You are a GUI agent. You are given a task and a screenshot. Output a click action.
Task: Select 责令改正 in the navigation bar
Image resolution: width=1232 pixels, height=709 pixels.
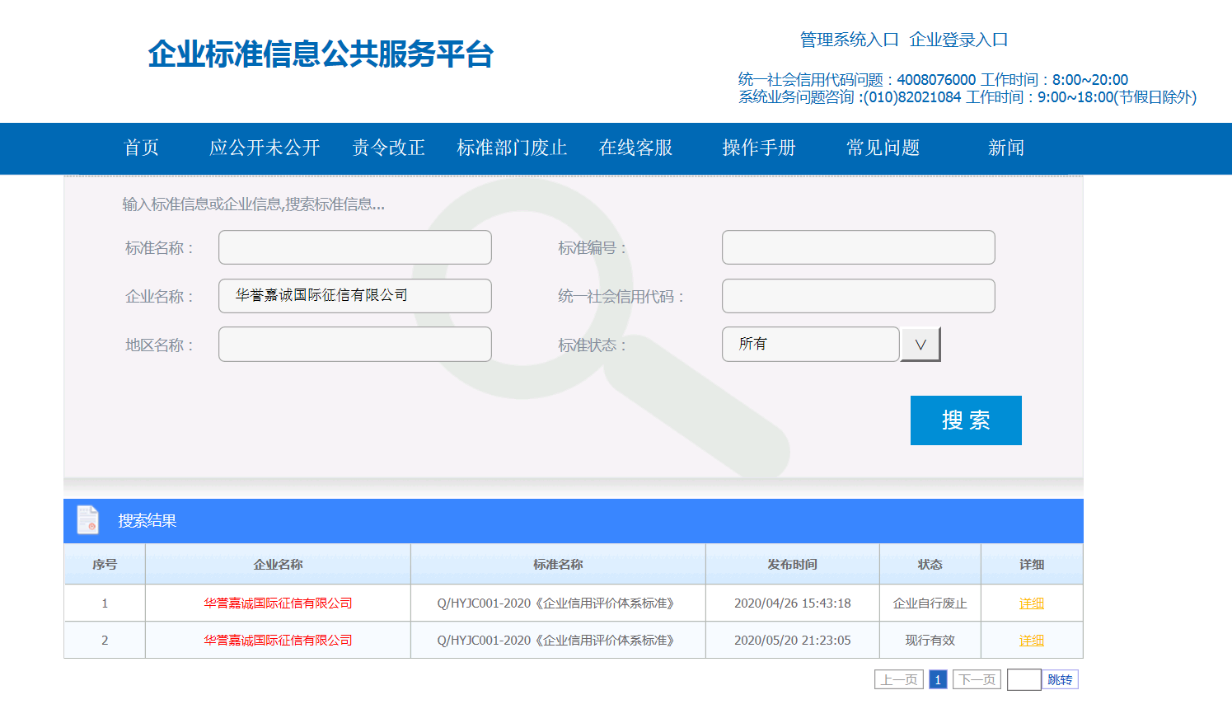pos(388,148)
